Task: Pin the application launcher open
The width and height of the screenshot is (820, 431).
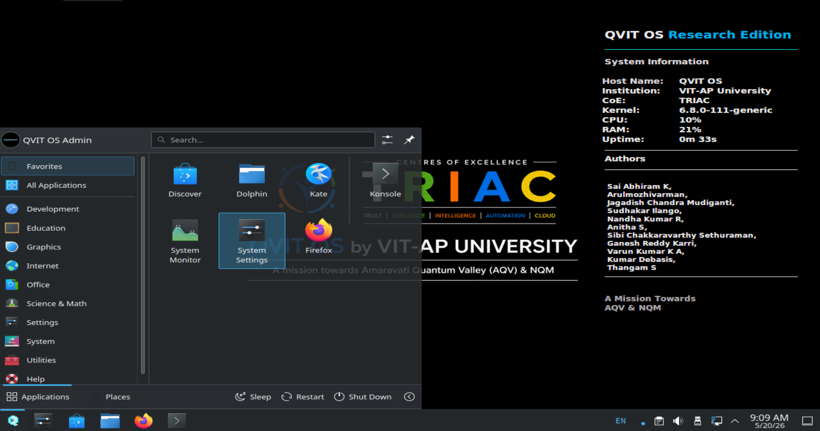Action: coord(409,140)
